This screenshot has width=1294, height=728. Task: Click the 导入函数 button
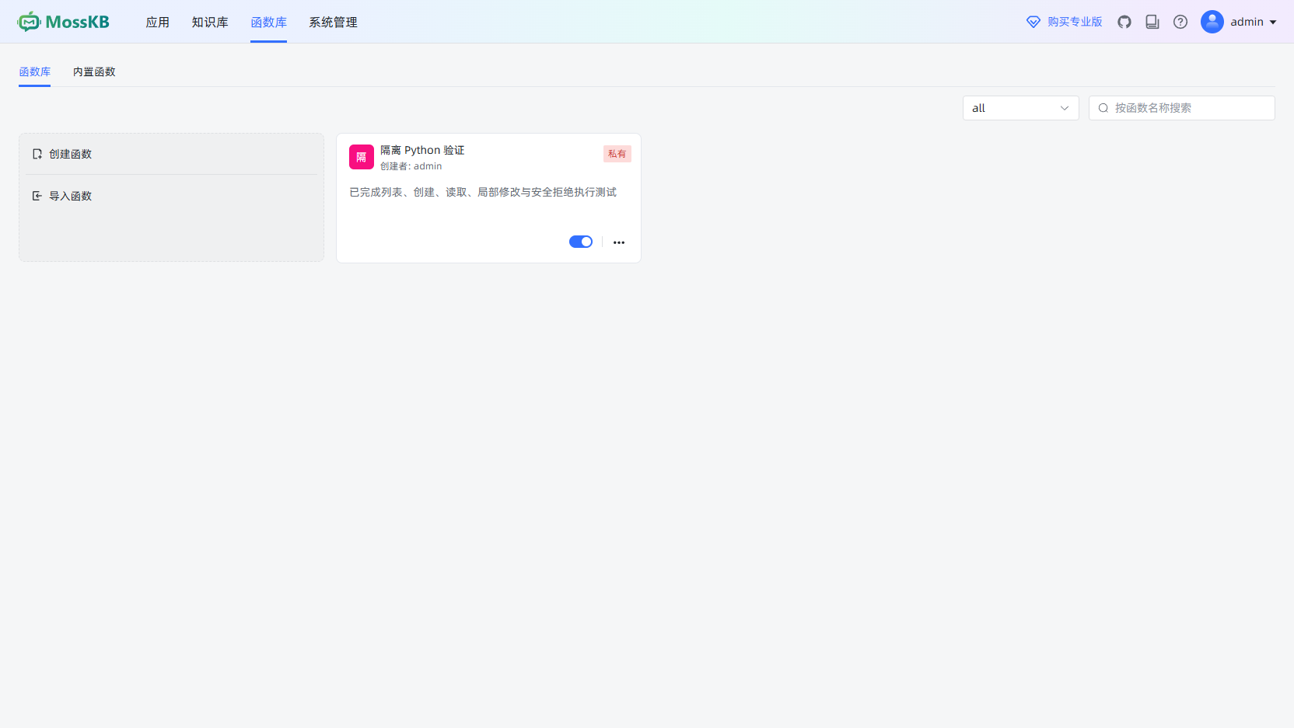[x=171, y=196]
